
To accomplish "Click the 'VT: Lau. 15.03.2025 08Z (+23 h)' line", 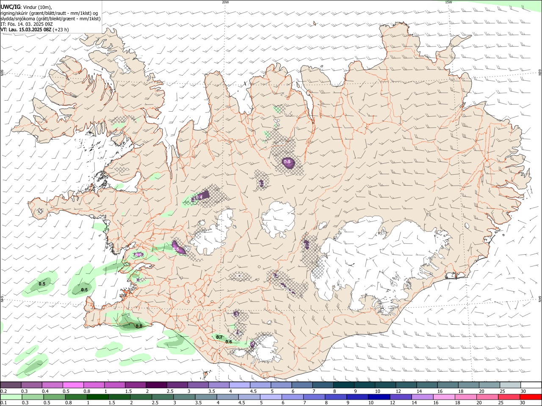I will [x=35, y=30].
